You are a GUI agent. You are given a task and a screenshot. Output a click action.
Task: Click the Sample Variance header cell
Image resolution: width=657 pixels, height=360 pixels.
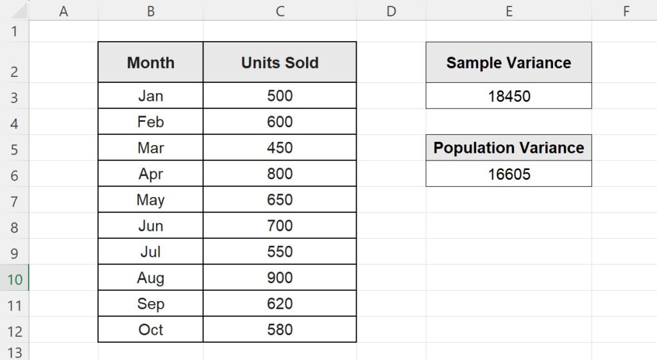pyautogui.click(x=509, y=62)
